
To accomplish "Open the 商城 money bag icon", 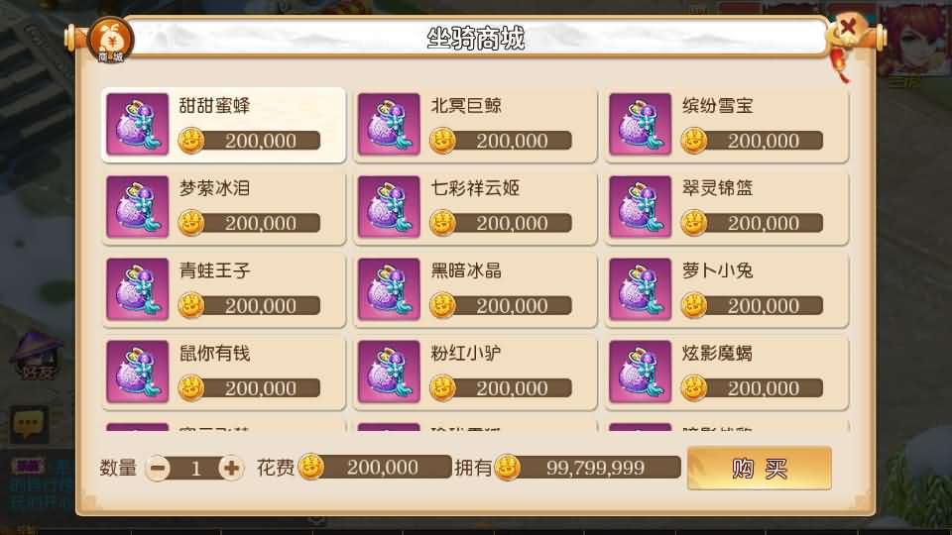I will point(110,40).
